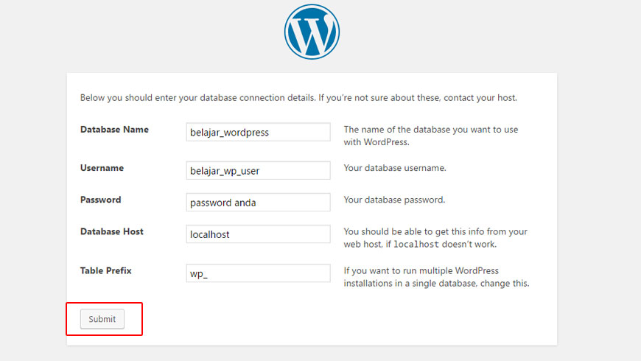Submit the database connection form

pos(102,319)
